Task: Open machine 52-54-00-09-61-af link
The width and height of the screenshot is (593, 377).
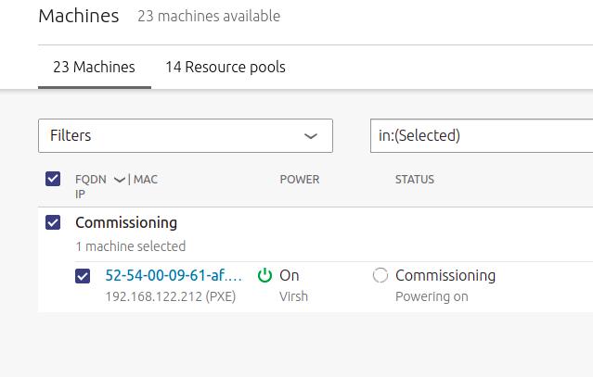Action: (174, 275)
